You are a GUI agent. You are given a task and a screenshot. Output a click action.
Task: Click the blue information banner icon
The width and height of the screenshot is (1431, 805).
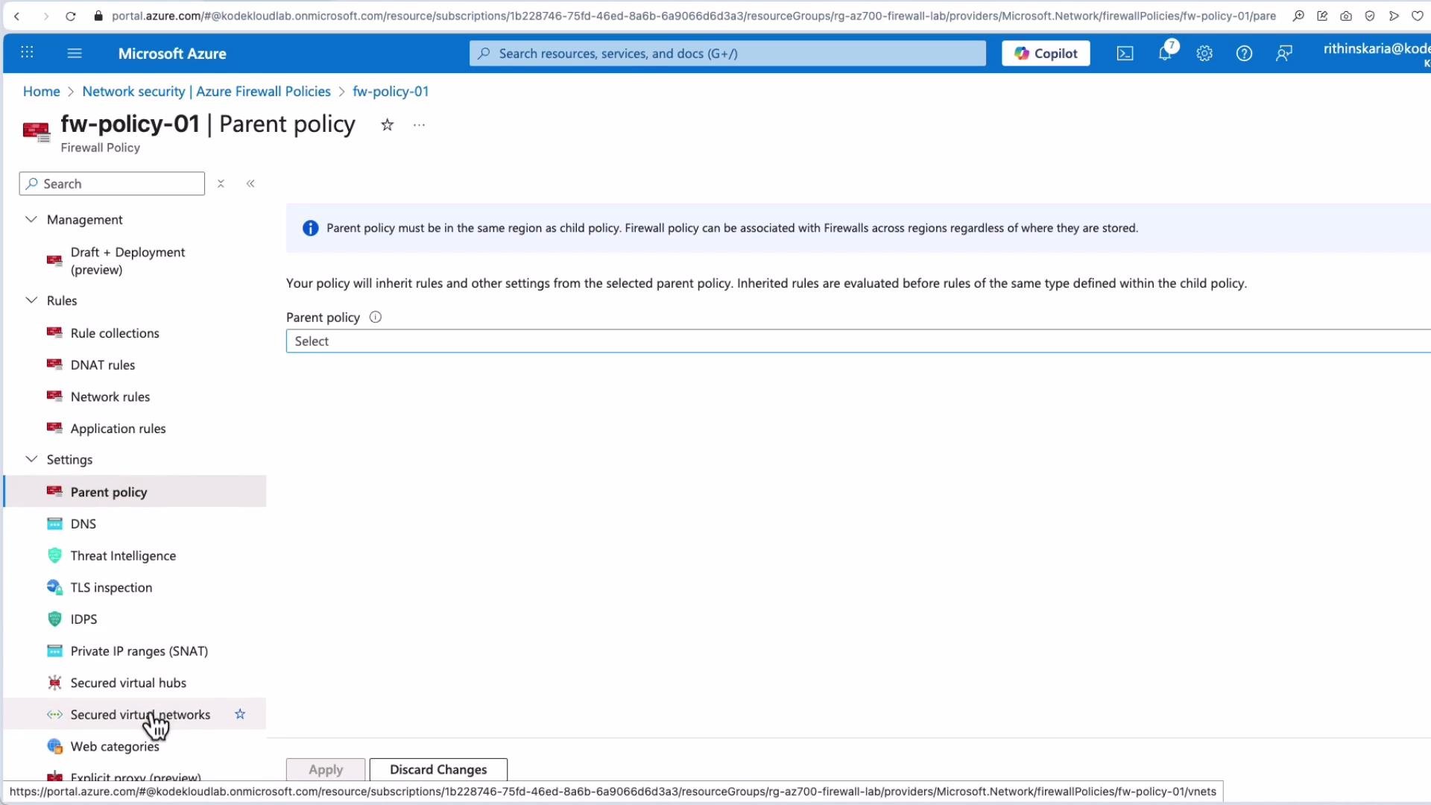310,228
